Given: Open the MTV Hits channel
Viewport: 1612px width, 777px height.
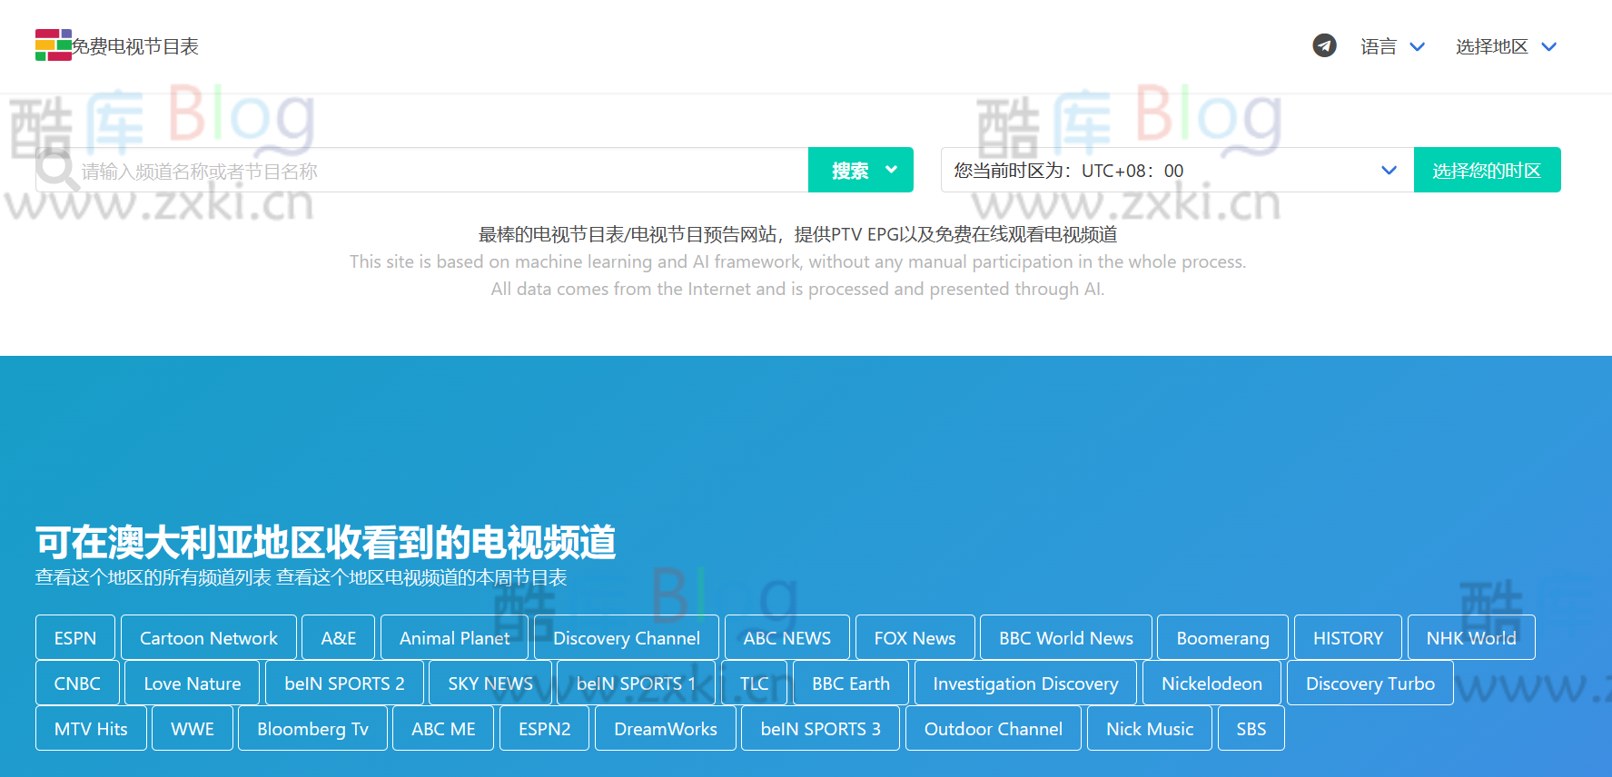Looking at the screenshot, I should tap(91, 728).
